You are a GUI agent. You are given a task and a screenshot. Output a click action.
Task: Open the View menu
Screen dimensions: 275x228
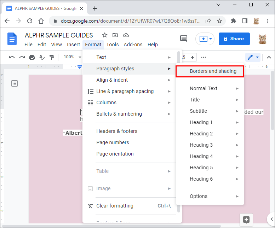(57, 45)
